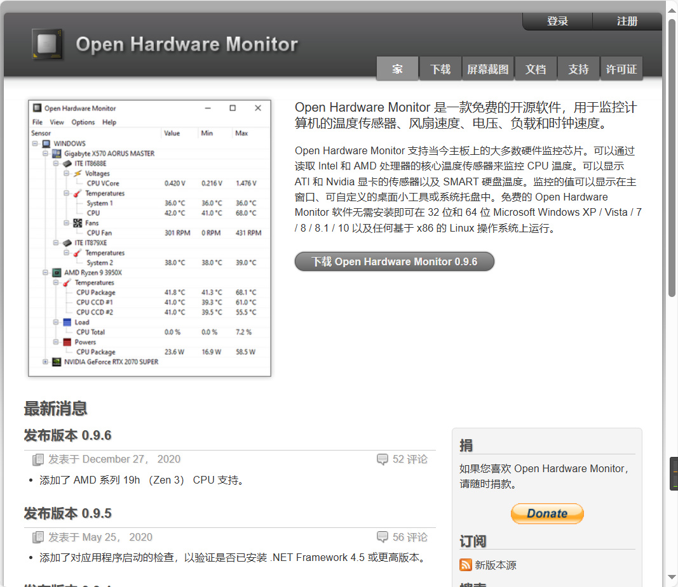
Task: Open the 文档 tab
Action: point(535,69)
